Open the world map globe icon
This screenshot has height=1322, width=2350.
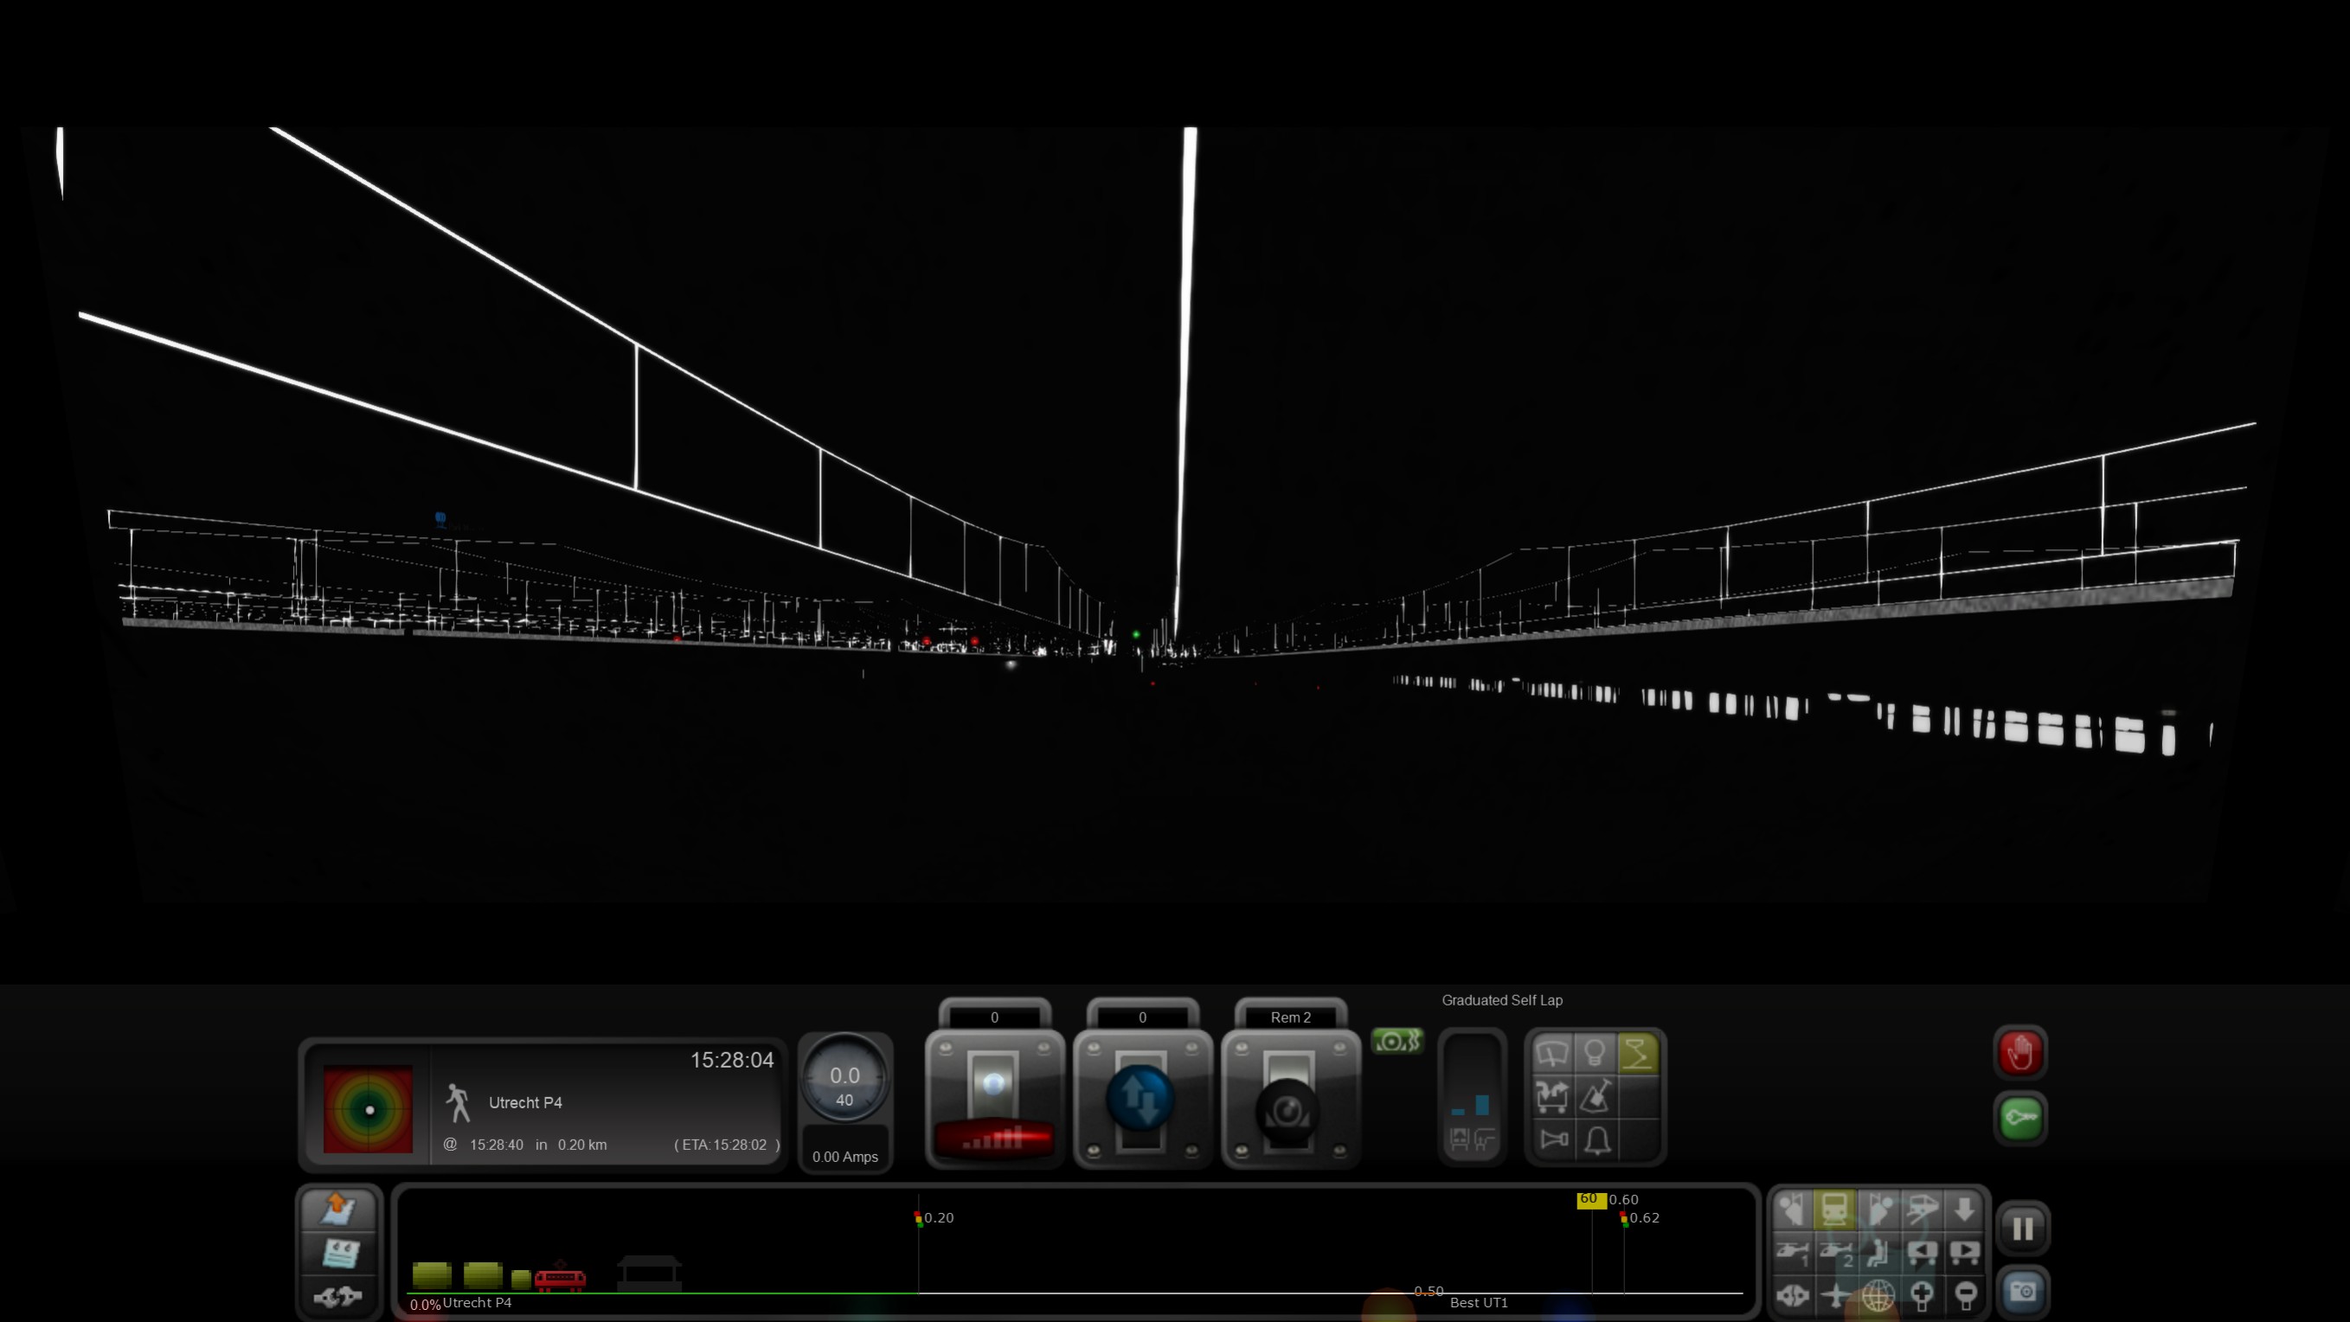point(1878,1294)
